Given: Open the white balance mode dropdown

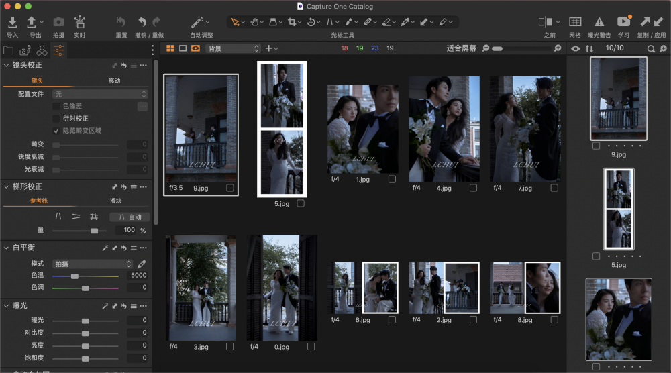Looking at the screenshot, I should pos(93,264).
